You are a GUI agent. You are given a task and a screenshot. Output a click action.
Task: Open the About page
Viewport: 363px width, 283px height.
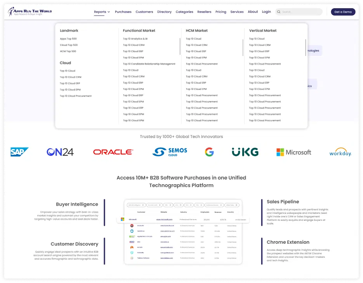pos(253,12)
